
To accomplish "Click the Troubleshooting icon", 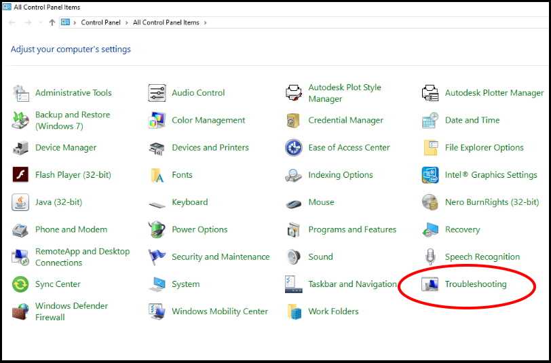I will pyautogui.click(x=430, y=284).
